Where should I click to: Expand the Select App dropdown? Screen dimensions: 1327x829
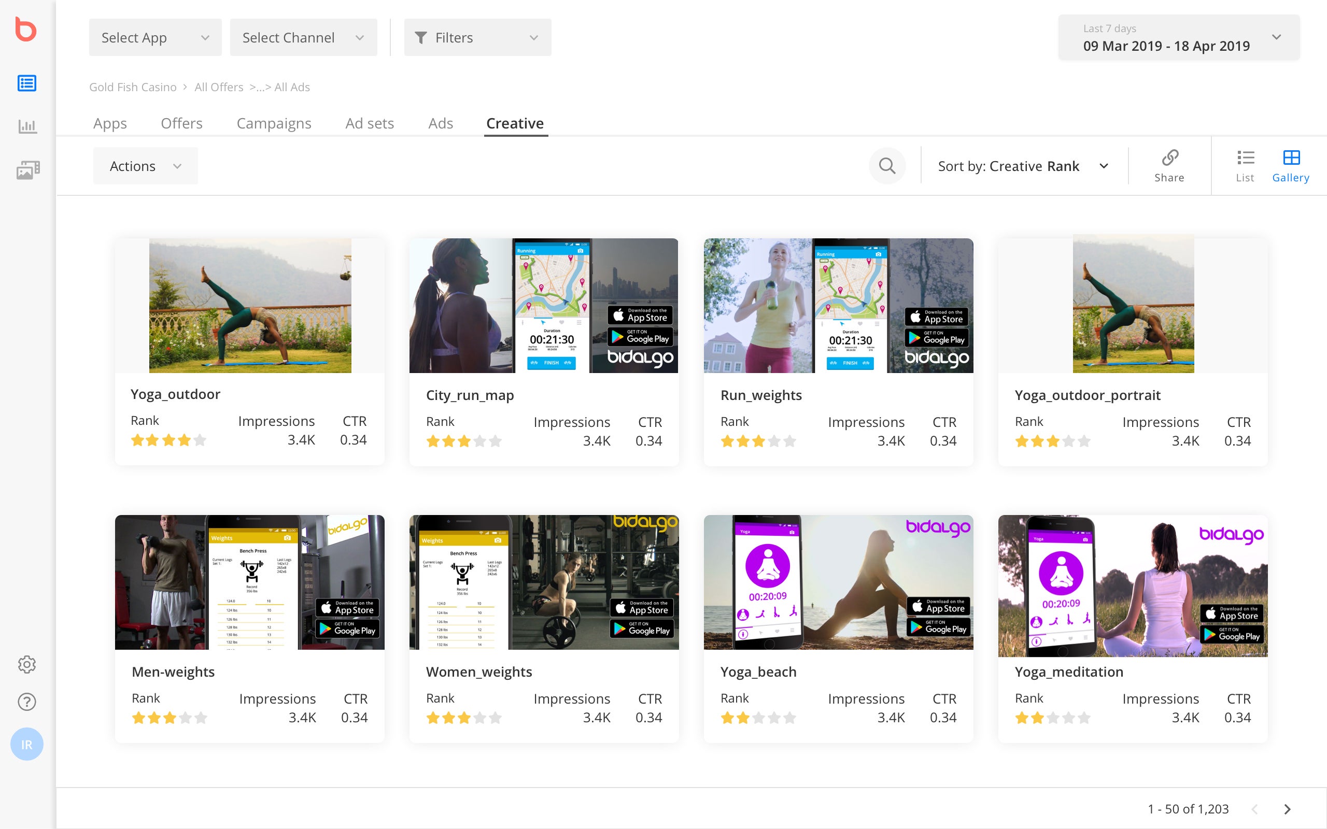click(155, 37)
